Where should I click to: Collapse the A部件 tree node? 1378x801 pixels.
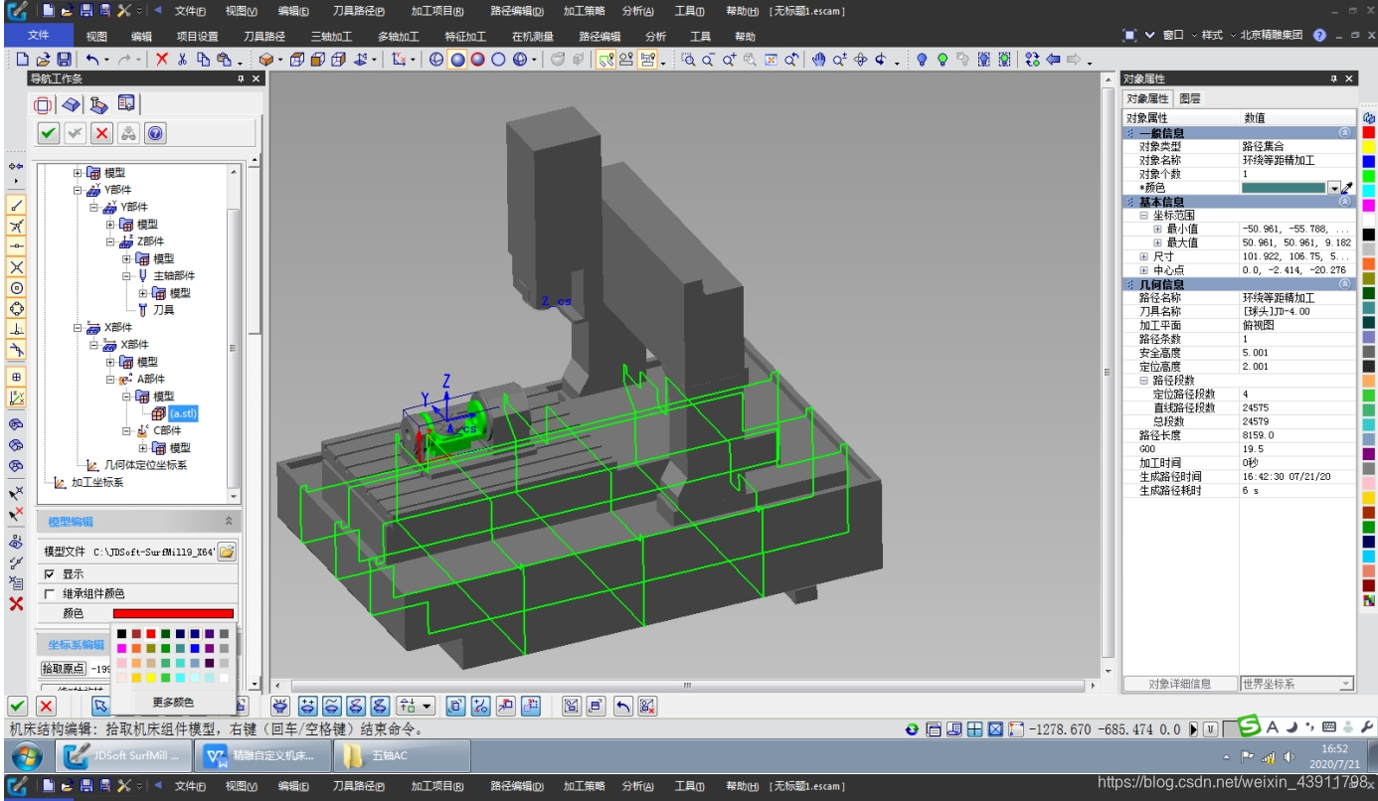(x=110, y=379)
